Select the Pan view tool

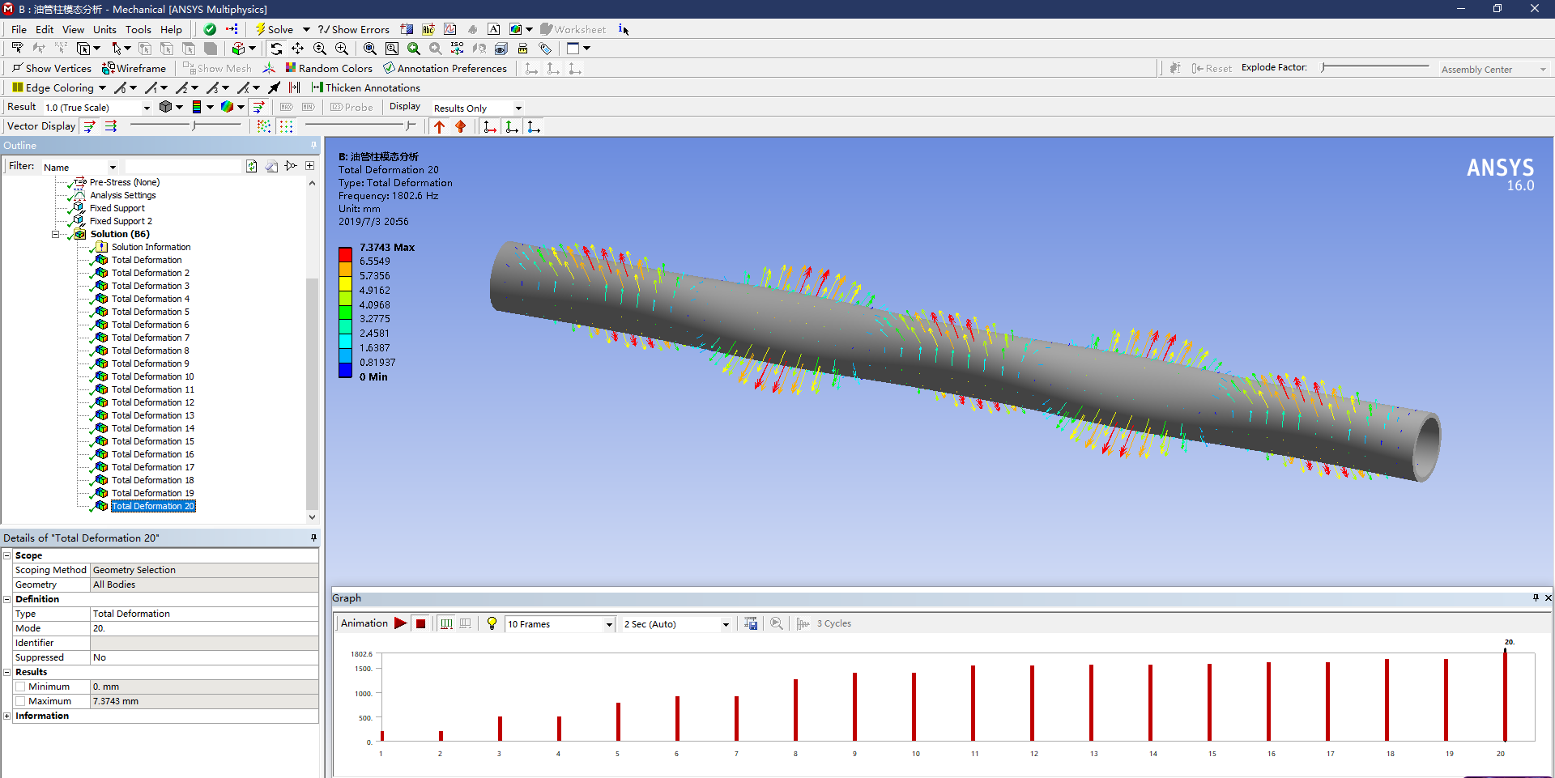(x=298, y=49)
